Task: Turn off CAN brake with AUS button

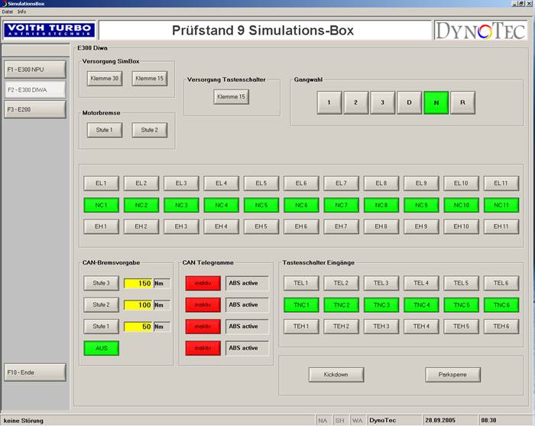Action: tap(102, 348)
